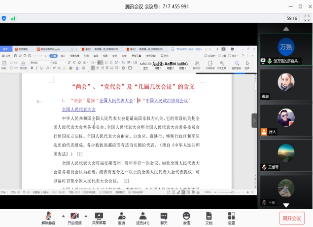Screen dimensions: 313x227
Task: Expand audio options arrow beside 解除静音
Action: 63,216
